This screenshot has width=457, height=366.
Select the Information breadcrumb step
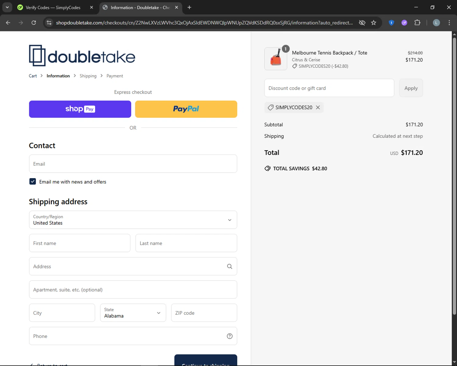point(58,76)
